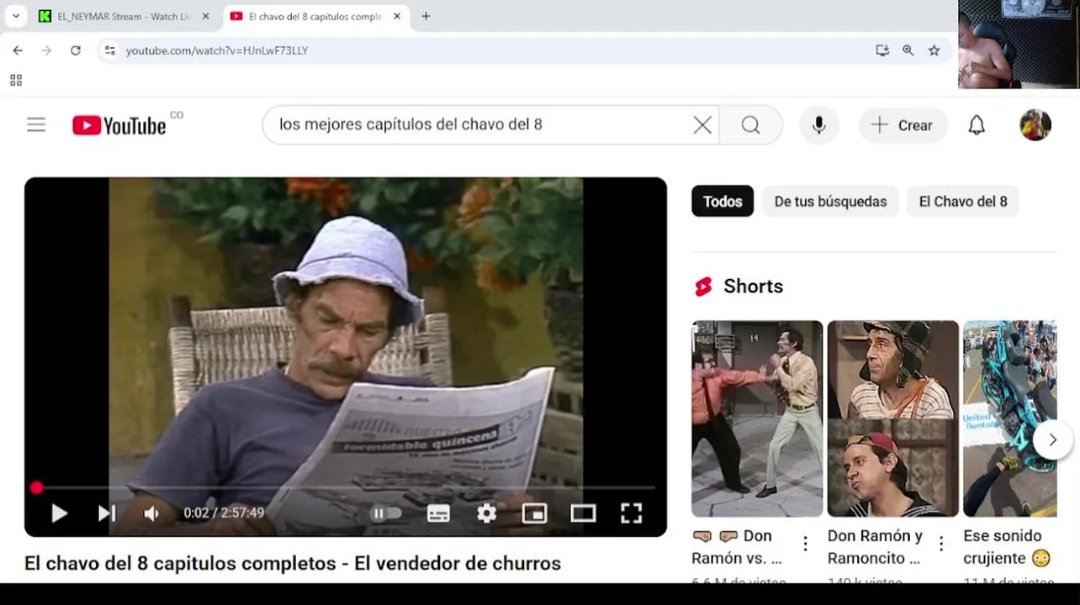The image size is (1080, 605).
Task: Select the El Chavo del 8 chip
Action: [962, 201]
